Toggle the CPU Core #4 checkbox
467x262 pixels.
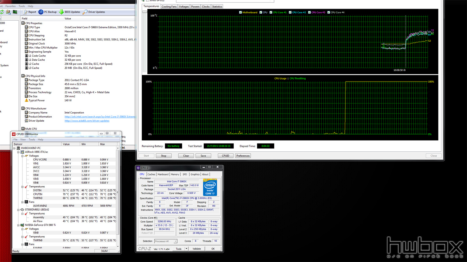tap(329, 12)
